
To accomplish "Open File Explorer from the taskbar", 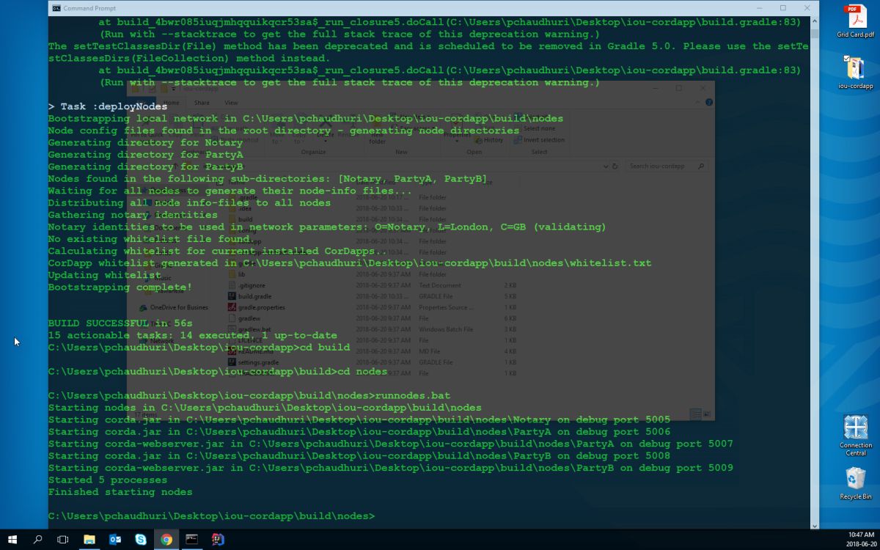I will pyautogui.click(x=89, y=539).
